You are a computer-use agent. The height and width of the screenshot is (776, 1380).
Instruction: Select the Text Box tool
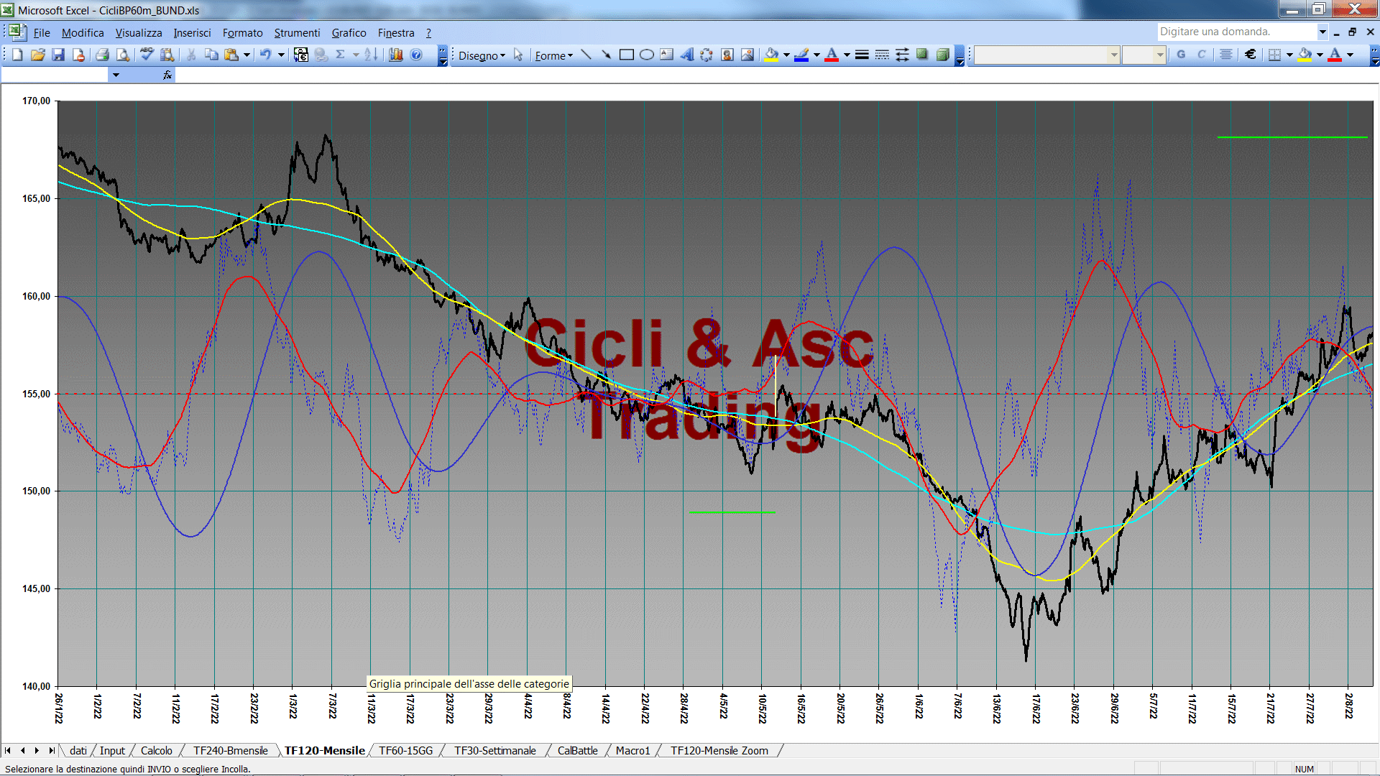point(666,55)
